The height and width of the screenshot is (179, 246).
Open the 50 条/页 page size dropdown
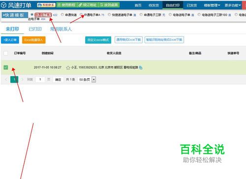point(87,80)
